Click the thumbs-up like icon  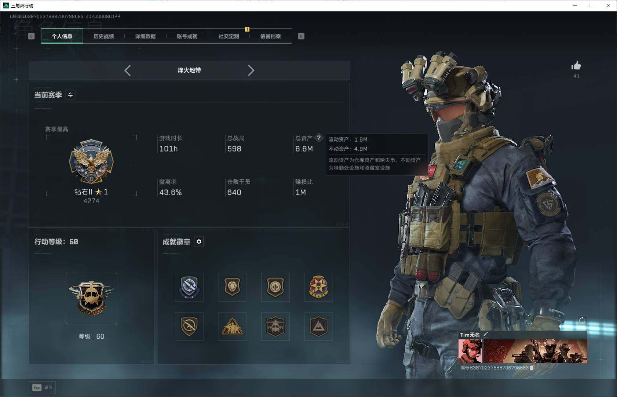576,66
